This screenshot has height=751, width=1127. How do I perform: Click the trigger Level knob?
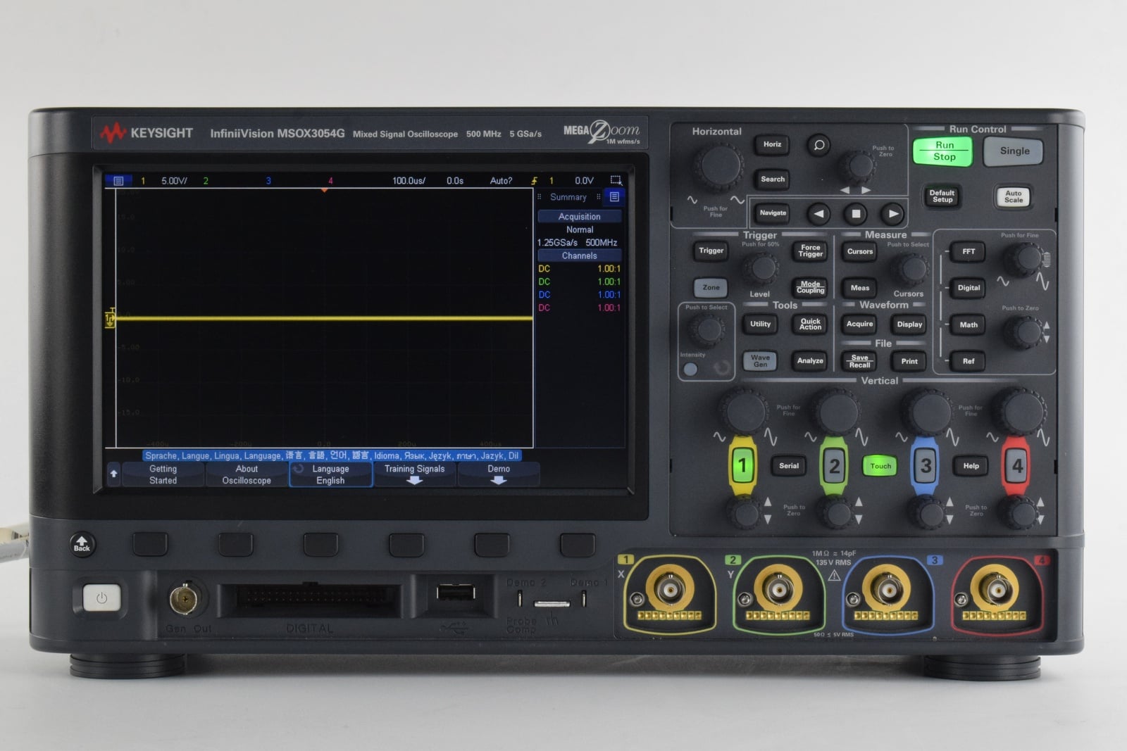[x=761, y=267]
